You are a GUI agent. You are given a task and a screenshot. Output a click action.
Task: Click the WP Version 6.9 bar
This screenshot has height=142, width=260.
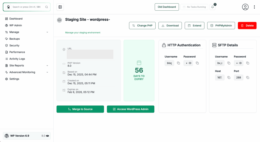pyautogui.click(x=27, y=136)
